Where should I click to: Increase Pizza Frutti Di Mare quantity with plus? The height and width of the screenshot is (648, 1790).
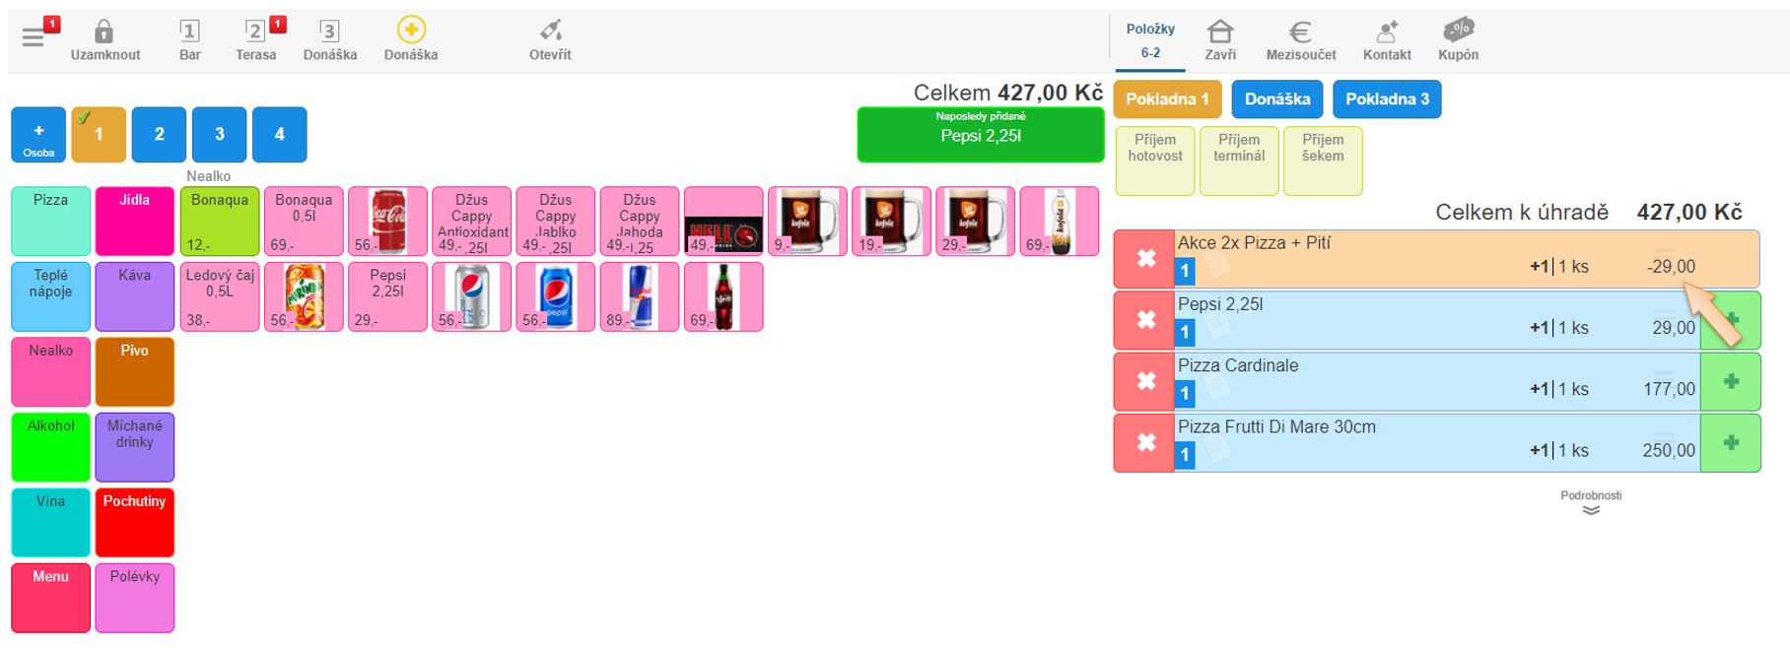[x=1730, y=443]
